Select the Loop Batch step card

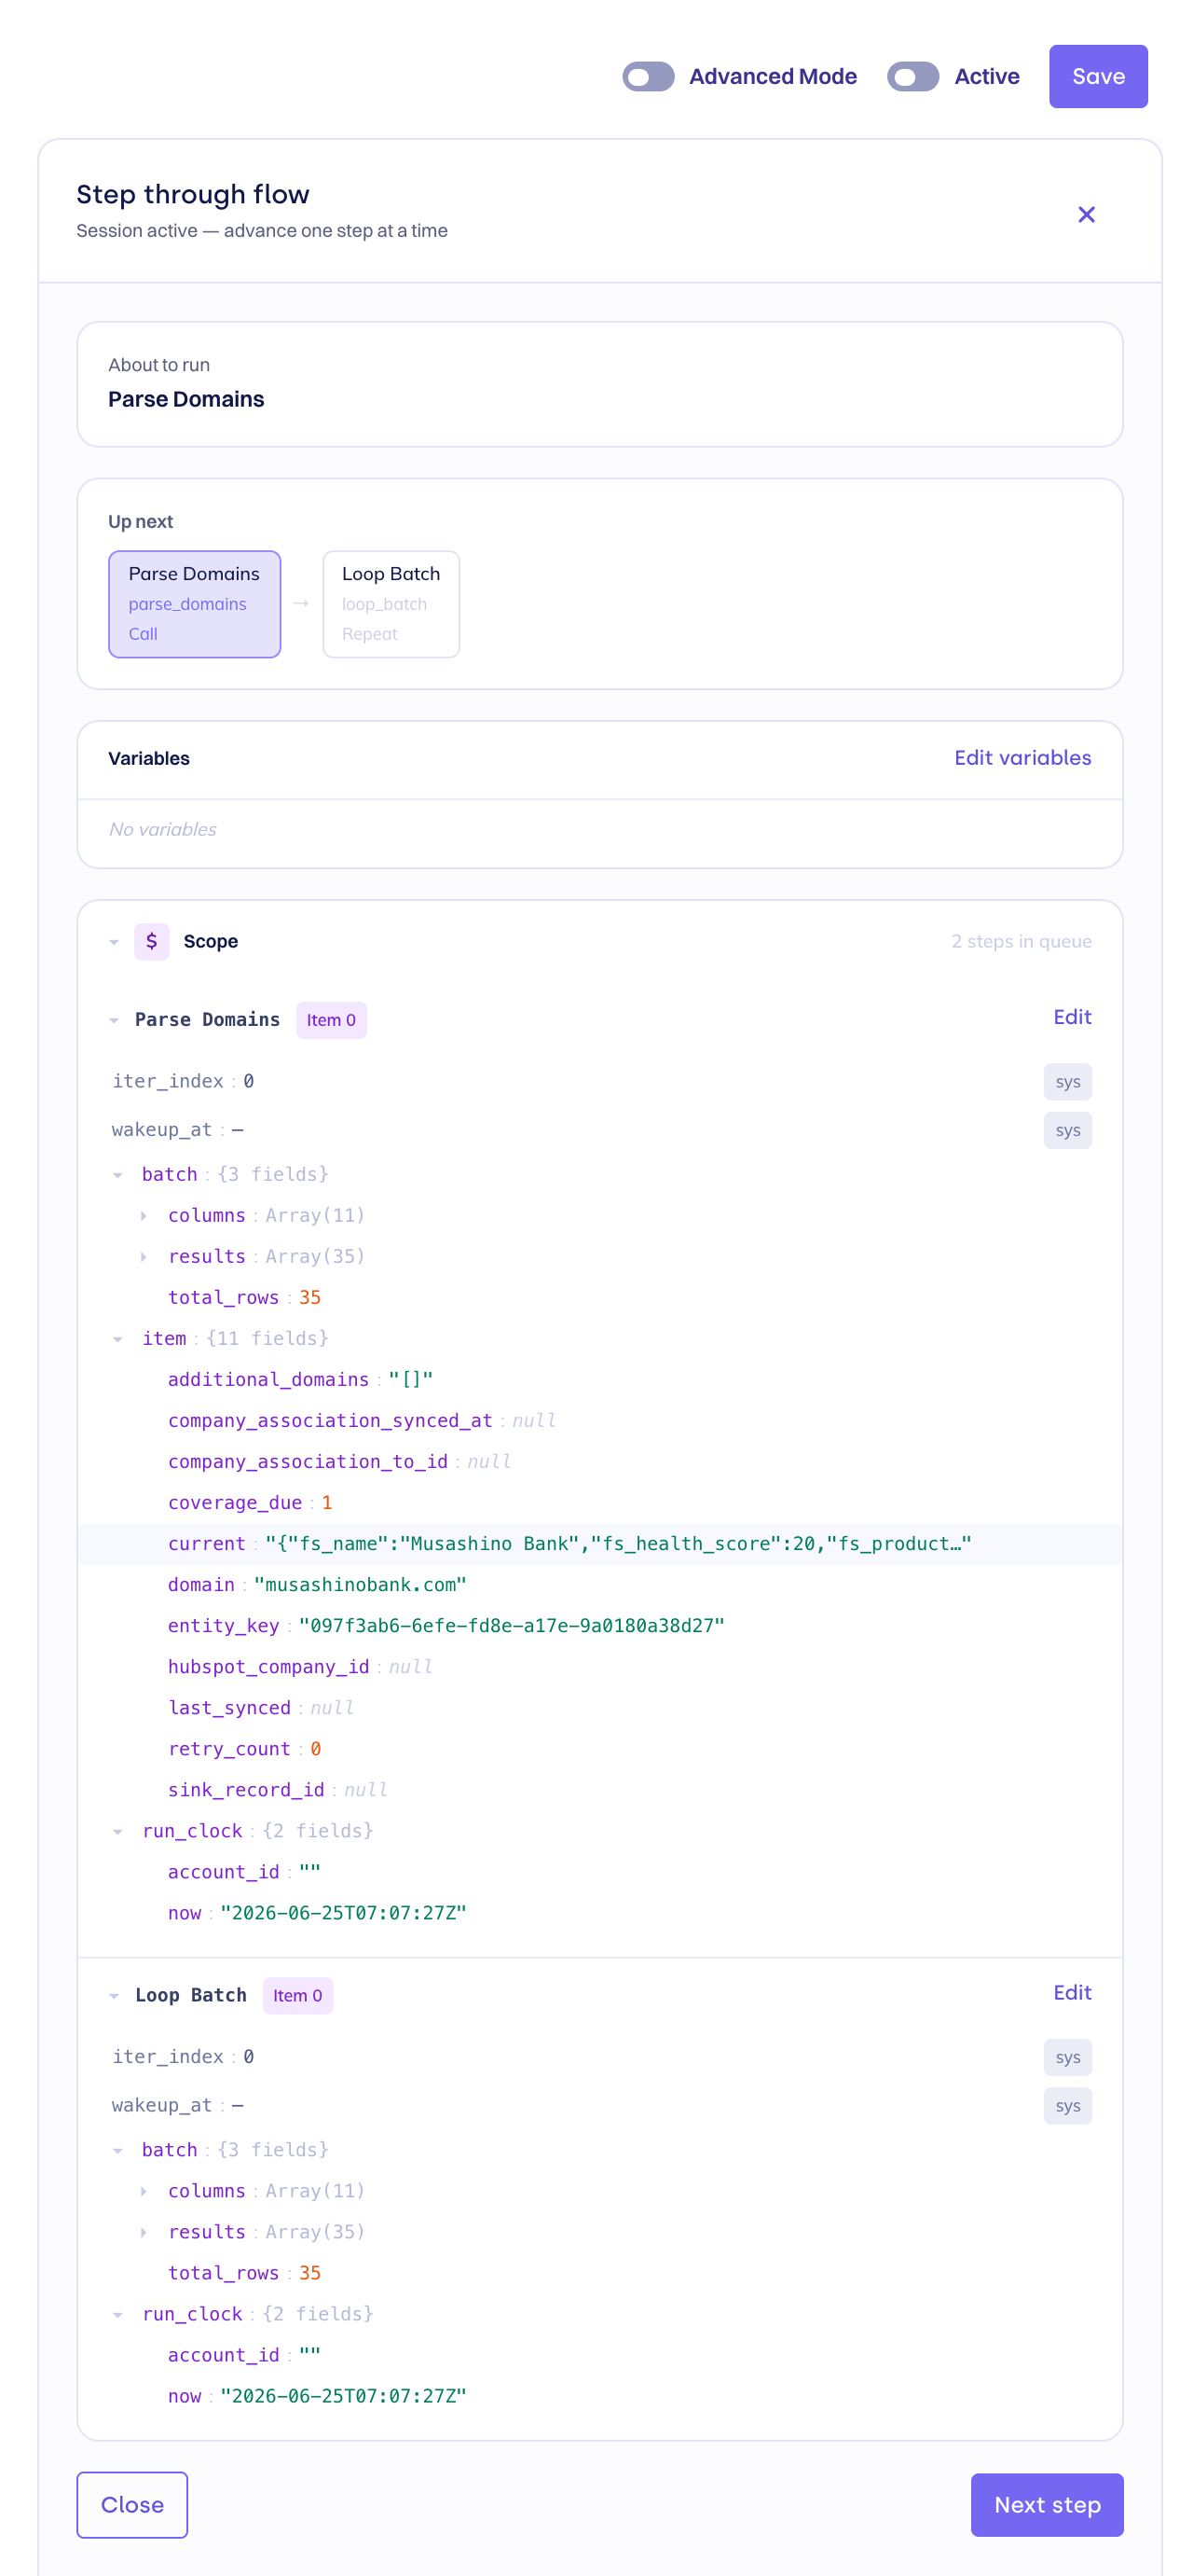391,604
